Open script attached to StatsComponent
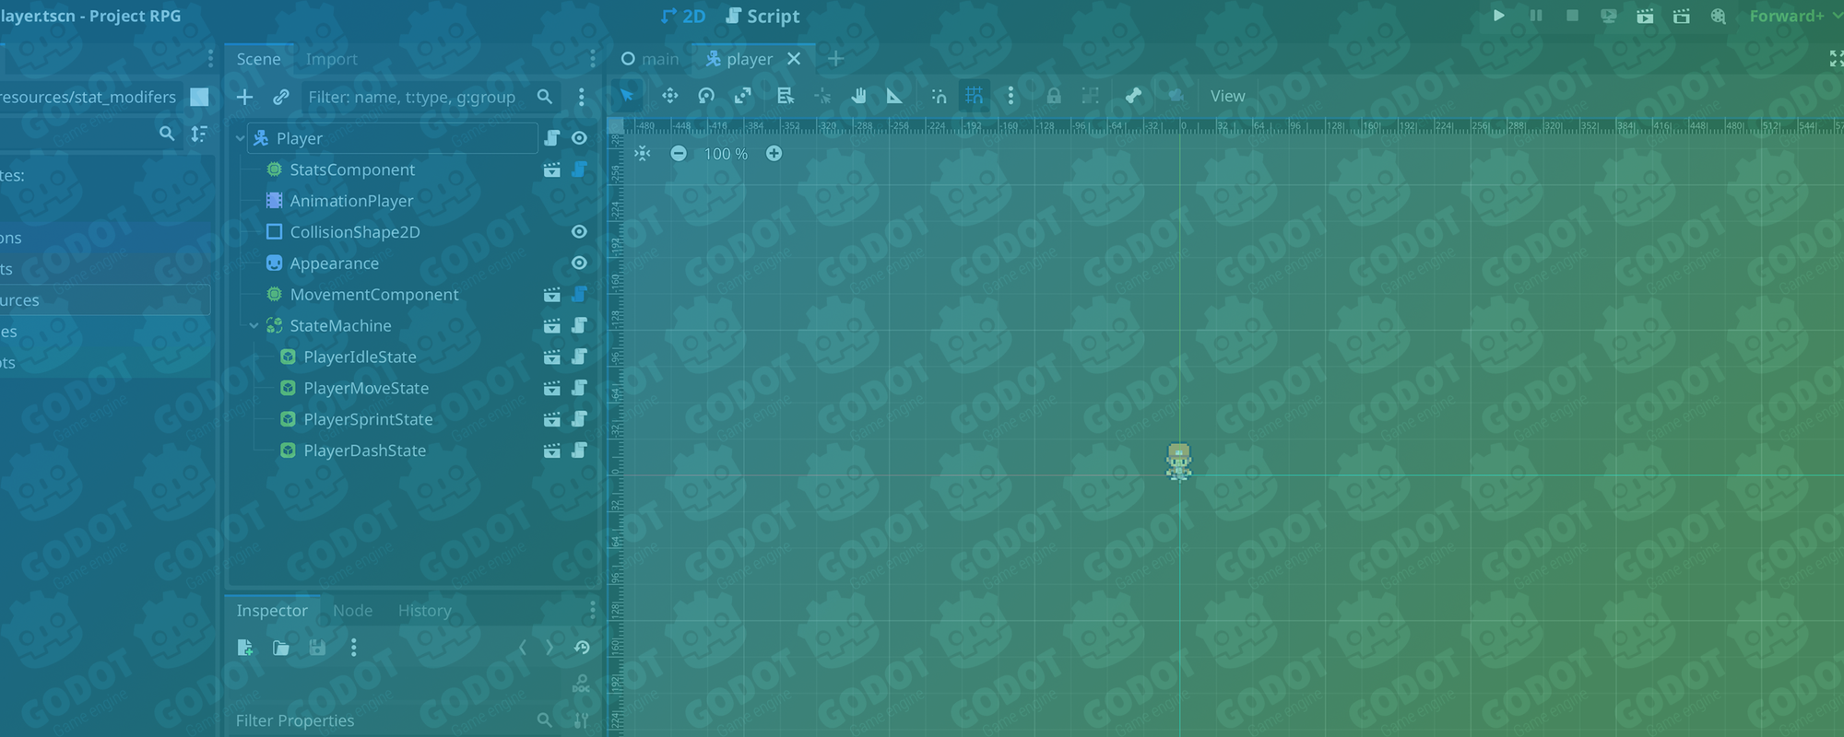This screenshot has height=737, width=1844. (579, 170)
